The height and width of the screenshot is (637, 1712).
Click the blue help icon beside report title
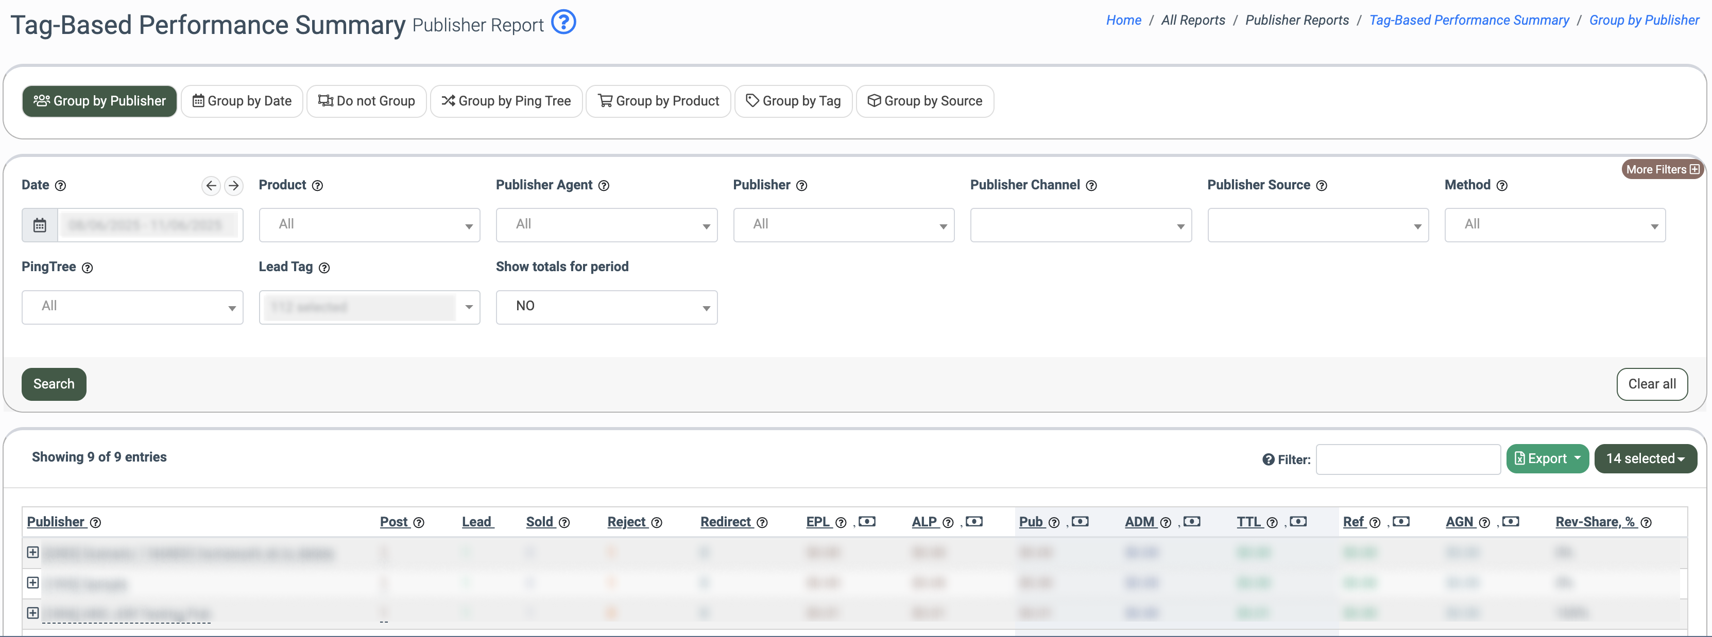coord(563,23)
